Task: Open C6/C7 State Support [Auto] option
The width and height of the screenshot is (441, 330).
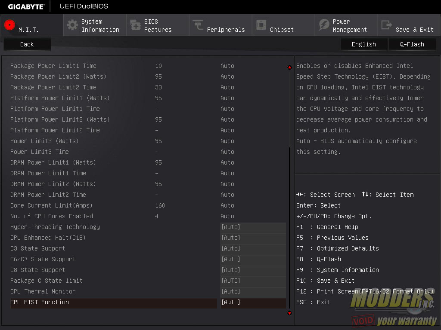Action: coord(253,259)
